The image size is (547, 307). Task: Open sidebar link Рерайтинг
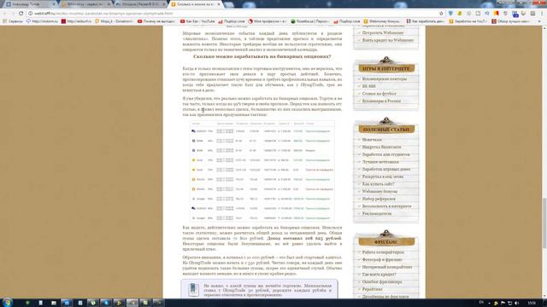click(373, 289)
